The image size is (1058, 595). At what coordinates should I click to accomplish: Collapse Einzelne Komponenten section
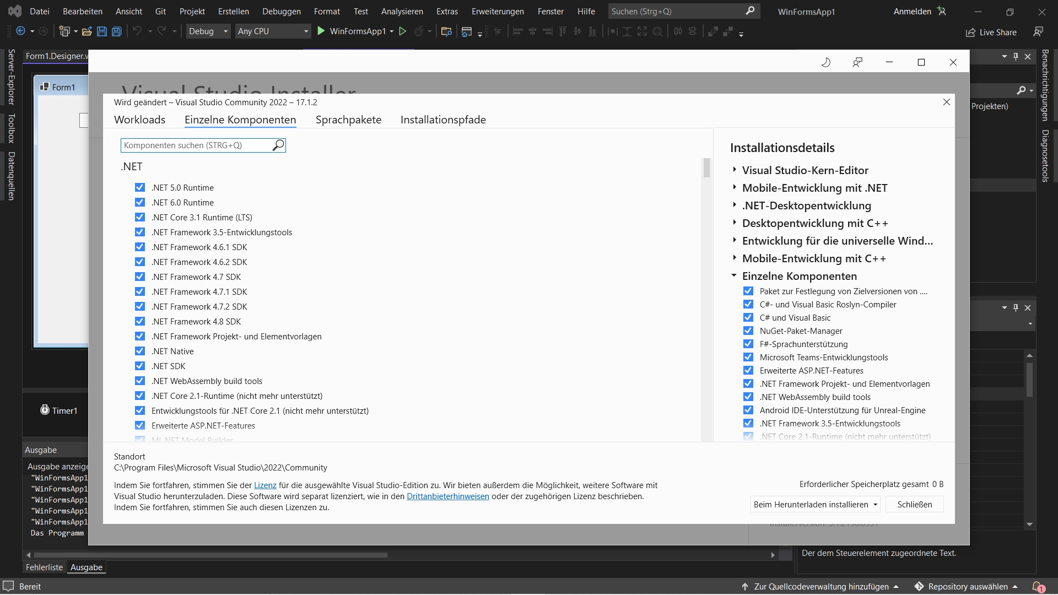point(734,275)
